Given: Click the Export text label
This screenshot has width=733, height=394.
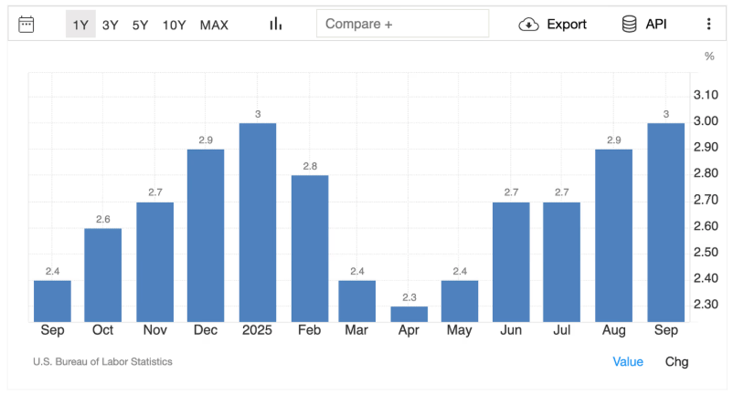Looking at the screenshot, I should point(567,25).
